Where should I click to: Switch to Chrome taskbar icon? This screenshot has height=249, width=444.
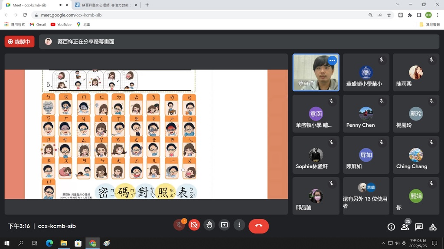pyautogui.click(x=93, y=243)
